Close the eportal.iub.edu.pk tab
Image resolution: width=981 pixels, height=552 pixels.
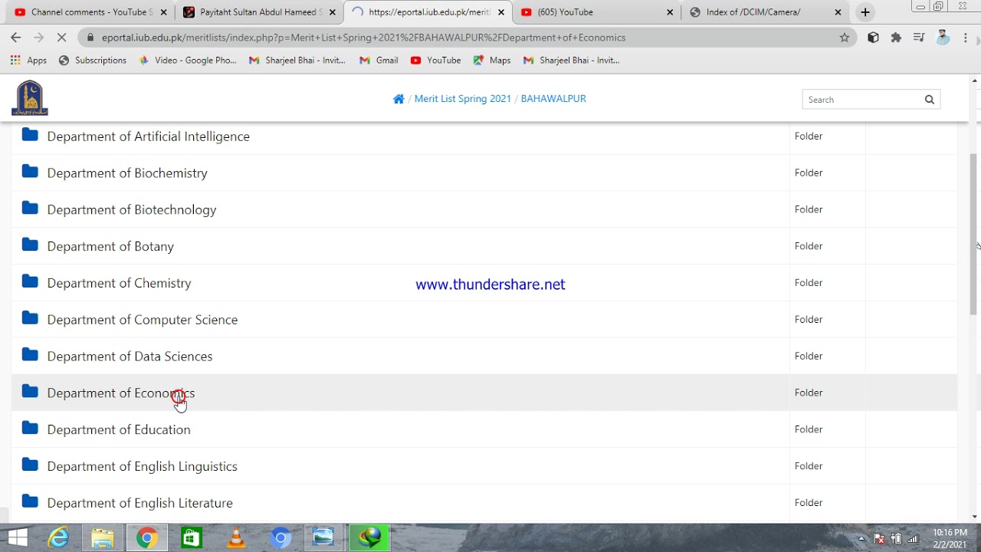(501, 12)
